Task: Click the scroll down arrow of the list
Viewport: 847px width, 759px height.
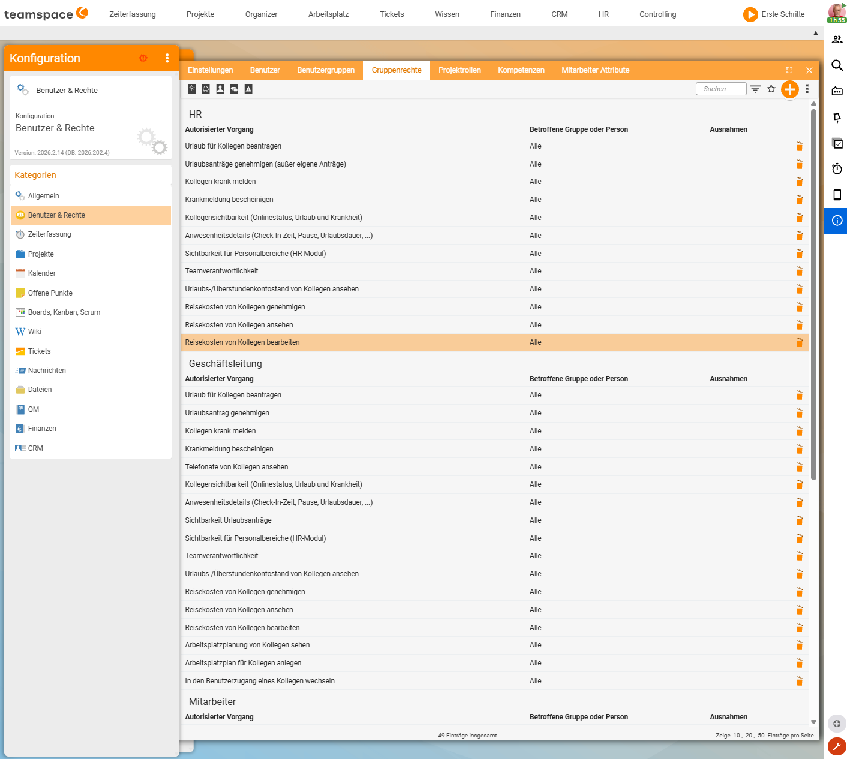Action: coord(813,722)
